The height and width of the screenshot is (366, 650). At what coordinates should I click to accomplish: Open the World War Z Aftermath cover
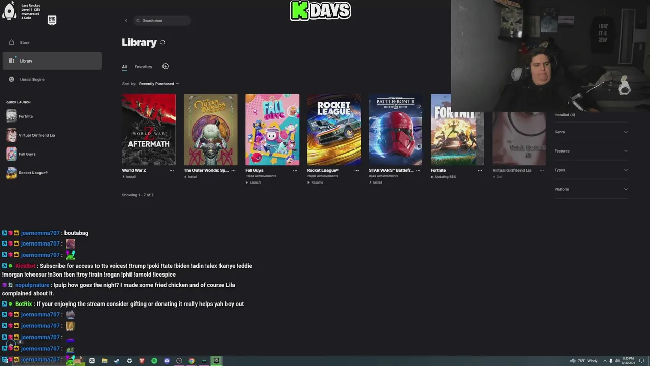[149, 130]
